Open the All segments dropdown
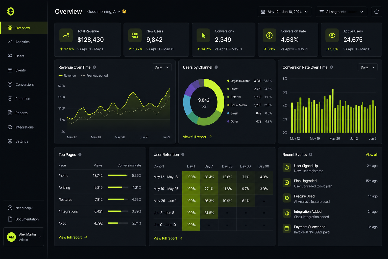The height and width of the screenshot is (259, 388). point(341,12)
